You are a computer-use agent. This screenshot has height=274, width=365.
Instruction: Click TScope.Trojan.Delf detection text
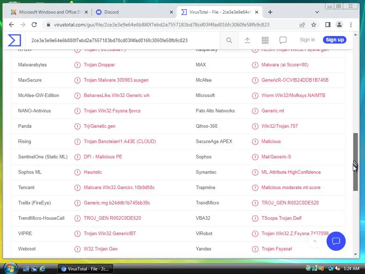pos(282,218)
